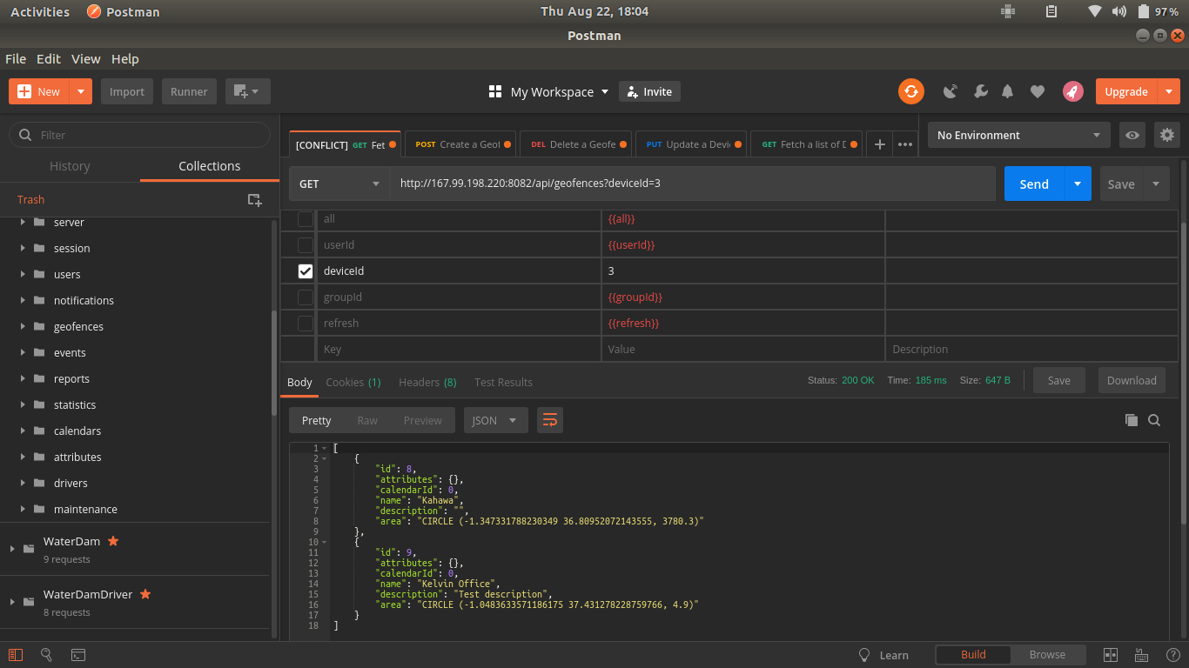Switch to two pane layout
The image size is (1189, 668).
[x=1111, y=655]
